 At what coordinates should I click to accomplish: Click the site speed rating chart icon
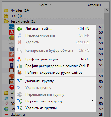19,73
